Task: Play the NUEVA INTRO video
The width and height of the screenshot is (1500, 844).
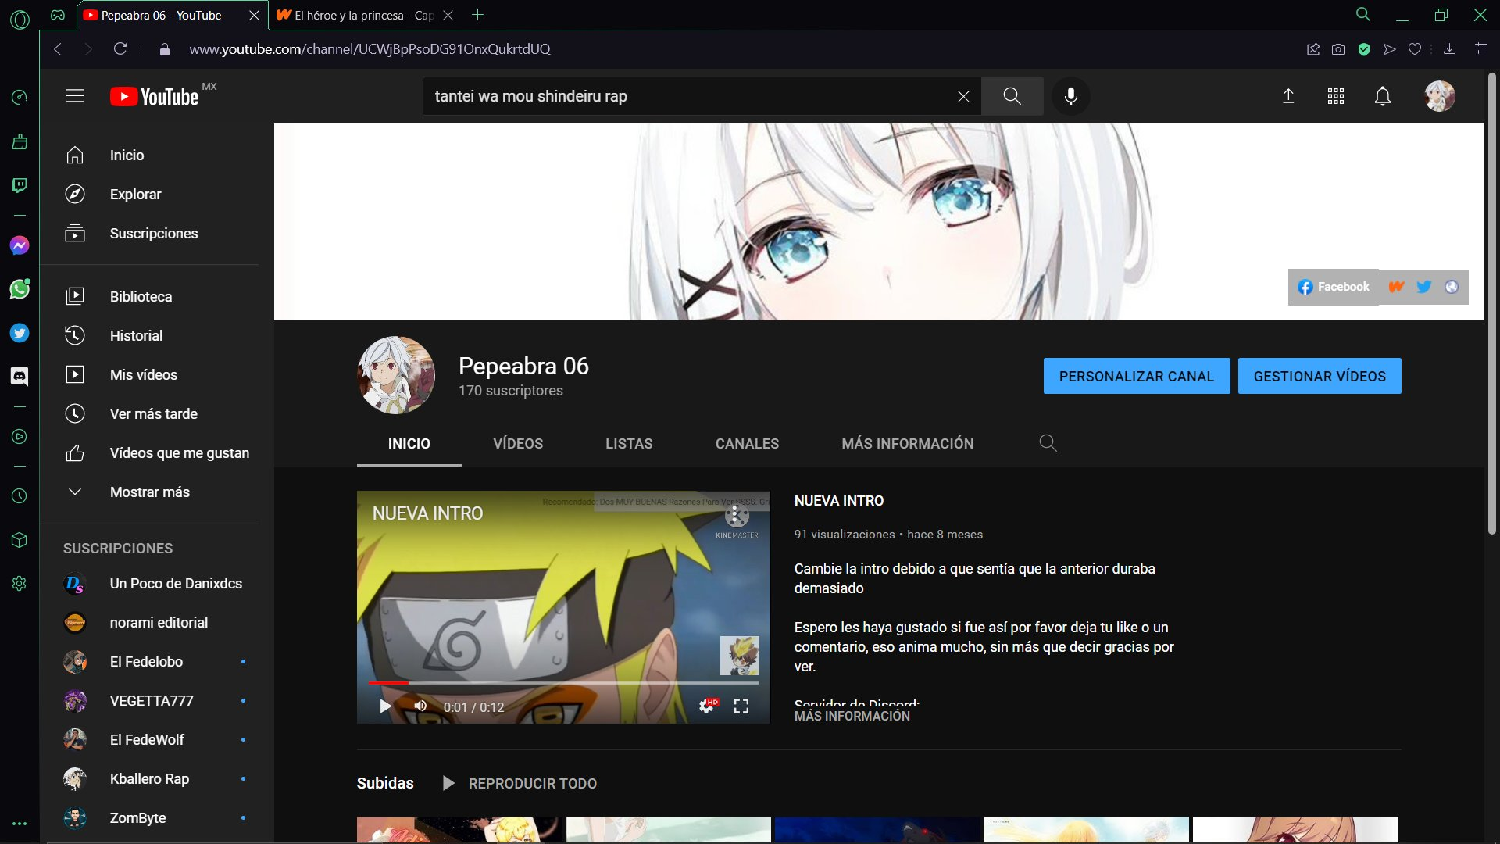Action: point(385,706)
